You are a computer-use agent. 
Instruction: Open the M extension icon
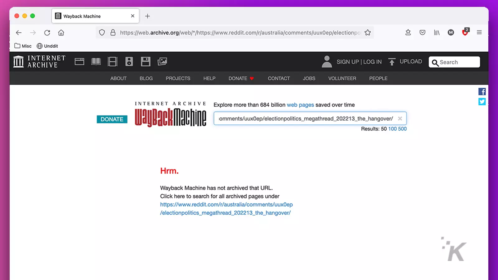tap(451, 32)
